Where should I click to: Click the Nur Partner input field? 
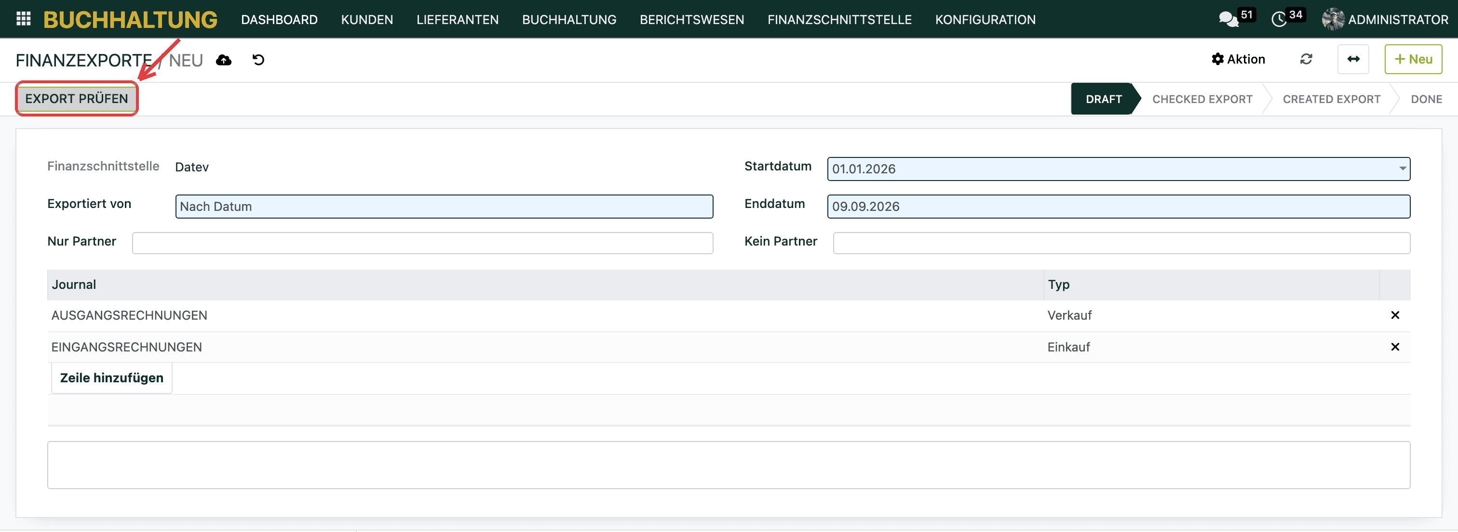[422, 243]
